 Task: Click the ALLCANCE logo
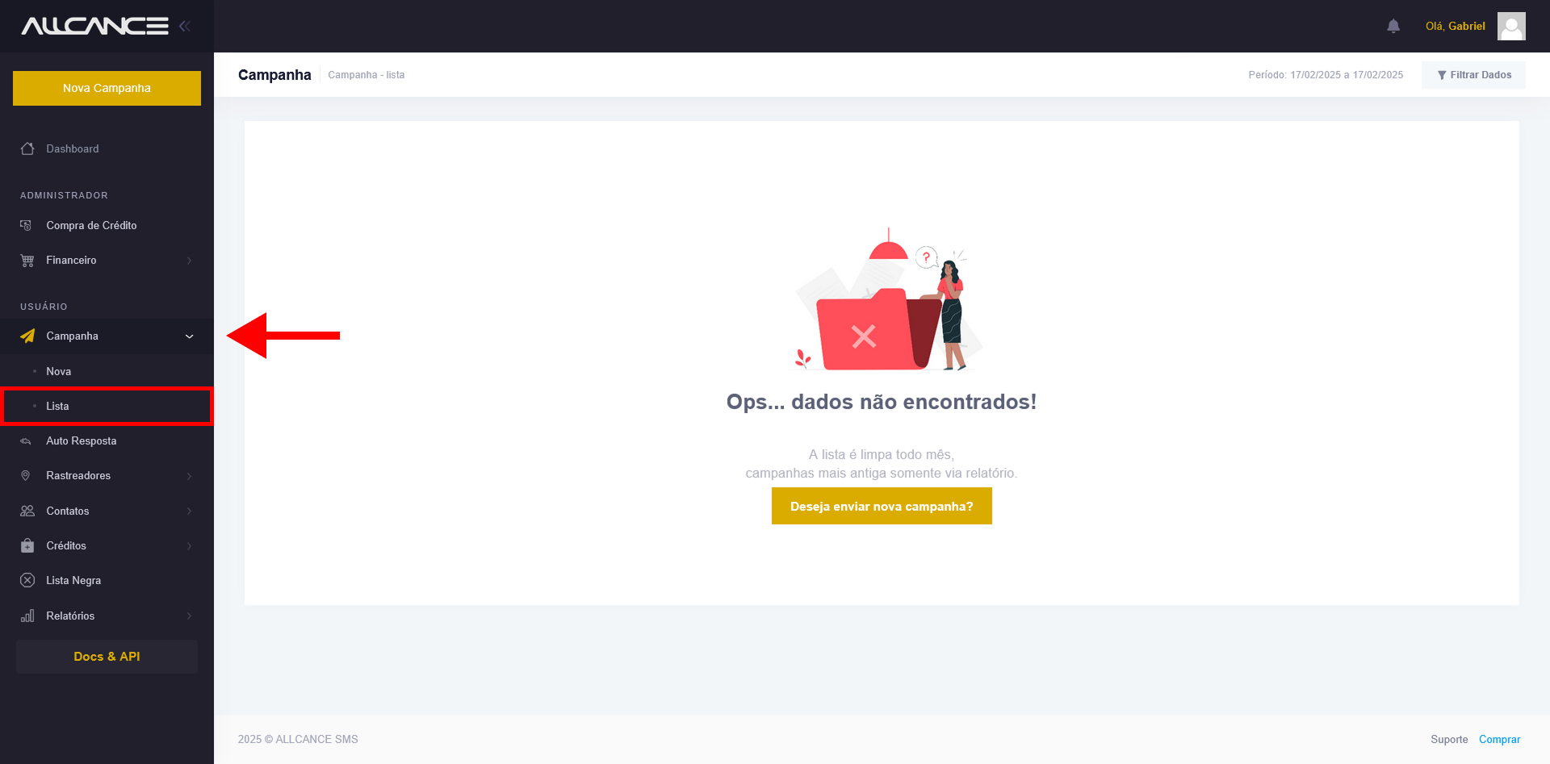95,26
